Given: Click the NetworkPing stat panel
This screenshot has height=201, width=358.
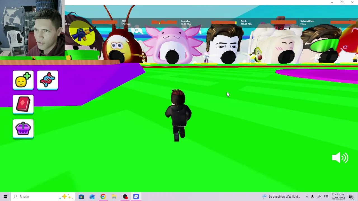Looking at the screenshot, I should (x=328, y=22).
